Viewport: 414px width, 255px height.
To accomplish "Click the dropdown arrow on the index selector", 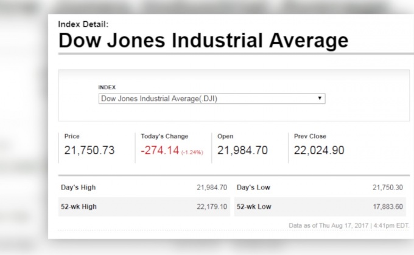I will pyautogui.click(x=320, y=98).
